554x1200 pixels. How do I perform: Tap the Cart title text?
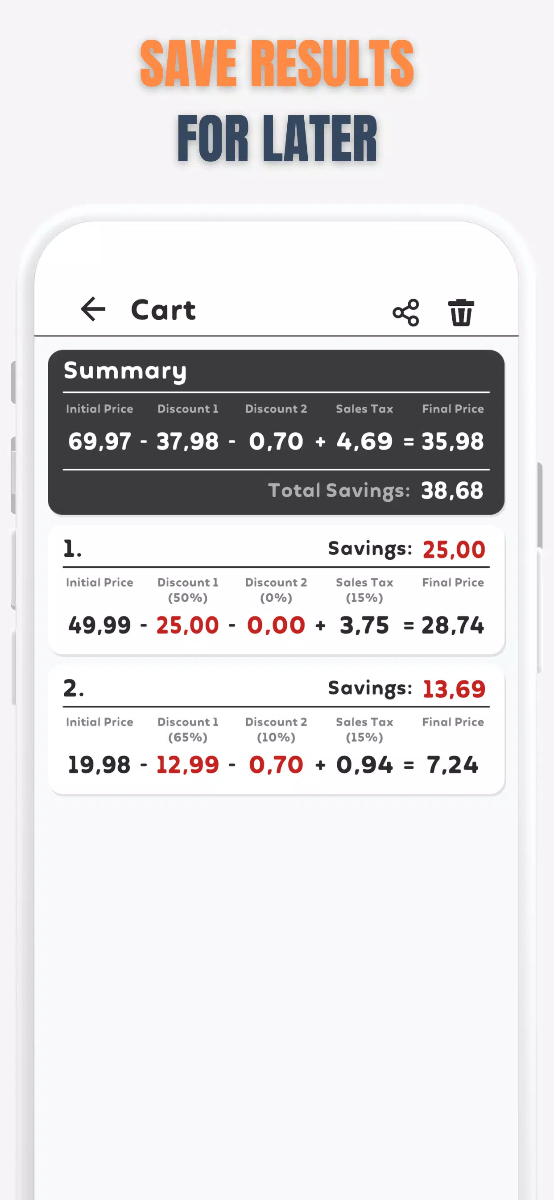(163, 310)
